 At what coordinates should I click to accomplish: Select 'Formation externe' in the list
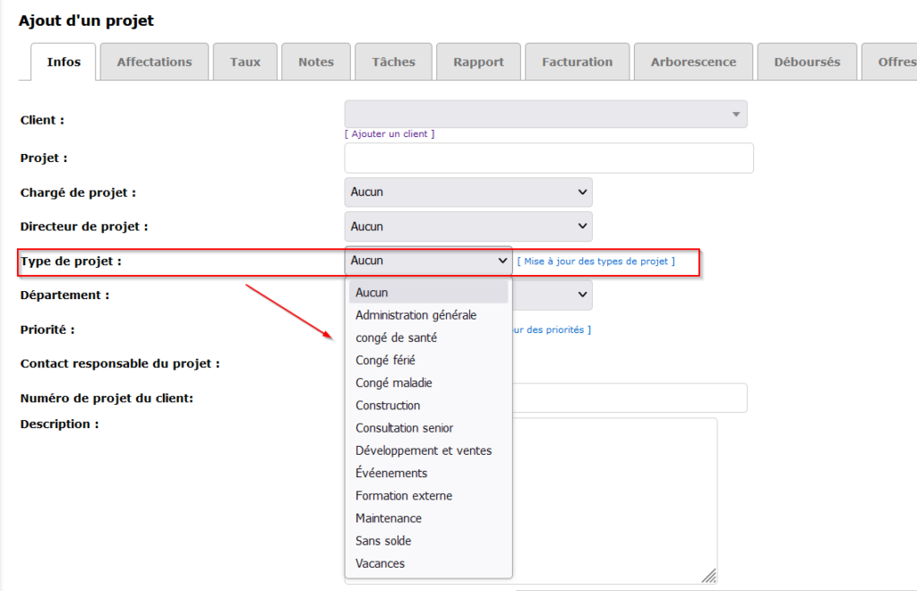tap(404, 496)
